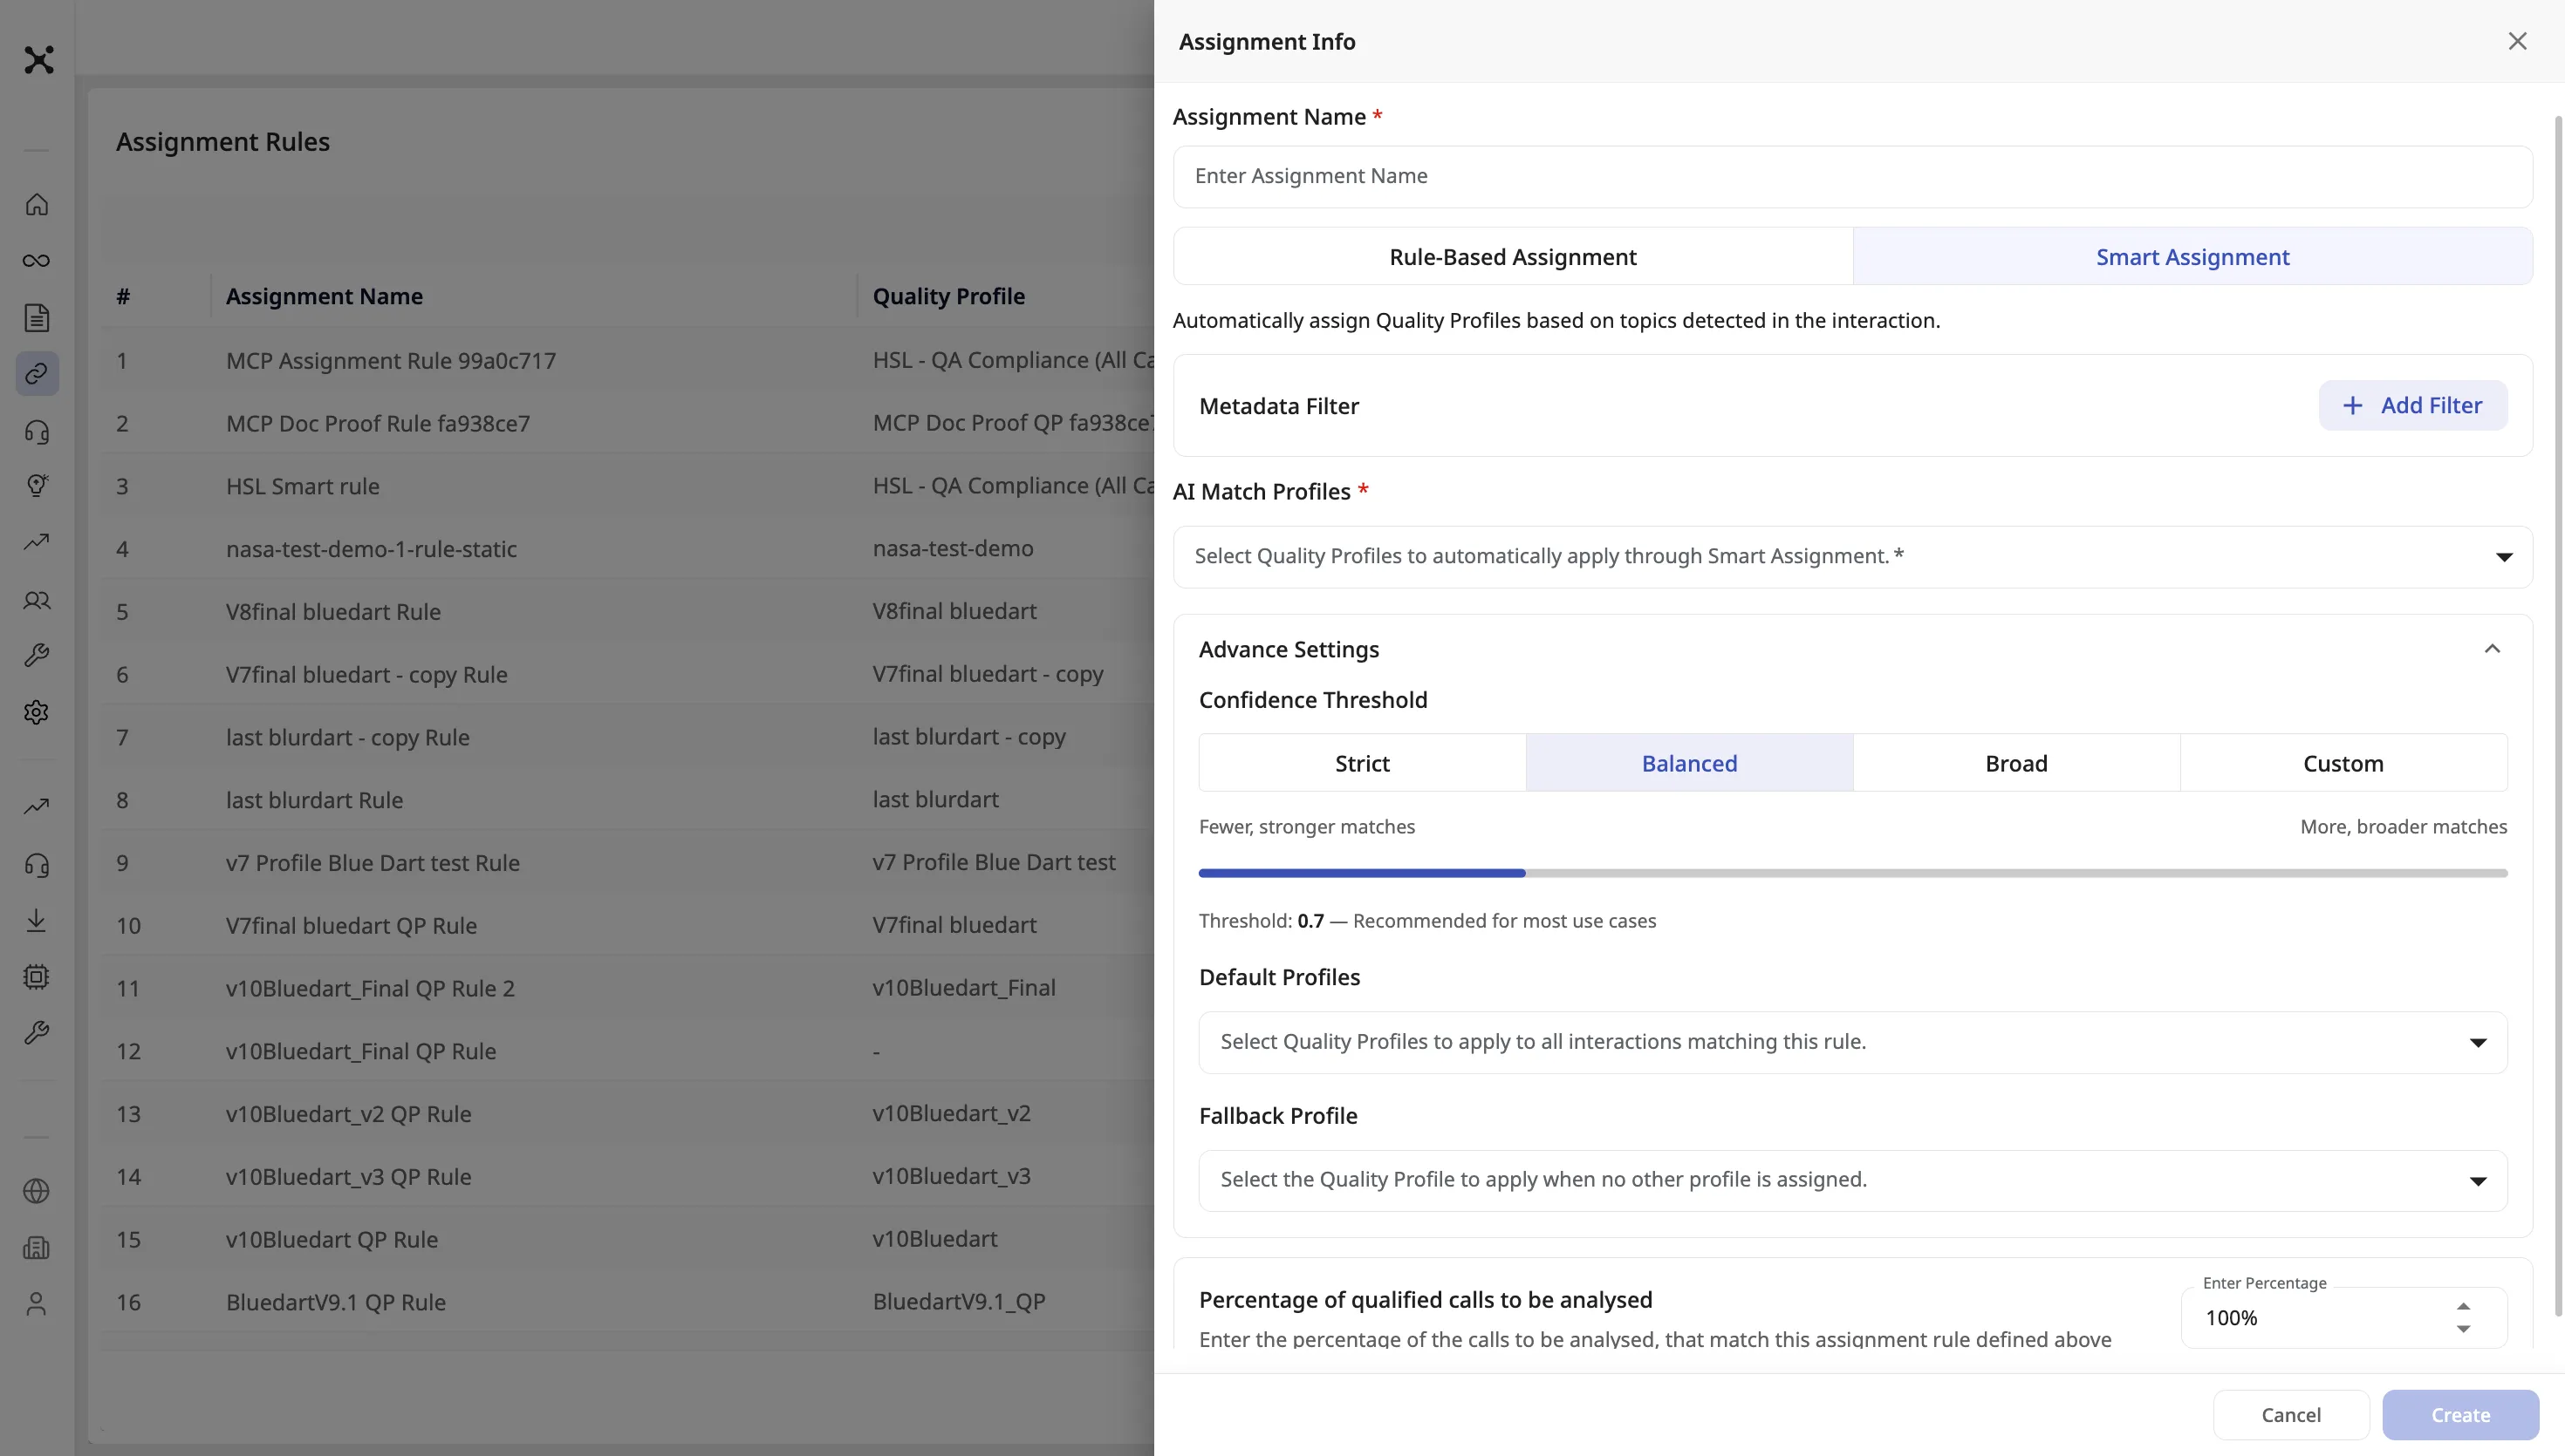Viewport: 2565px width, 1456px height.
Task: Select the link chain sidebar icon
Action: 37,374
